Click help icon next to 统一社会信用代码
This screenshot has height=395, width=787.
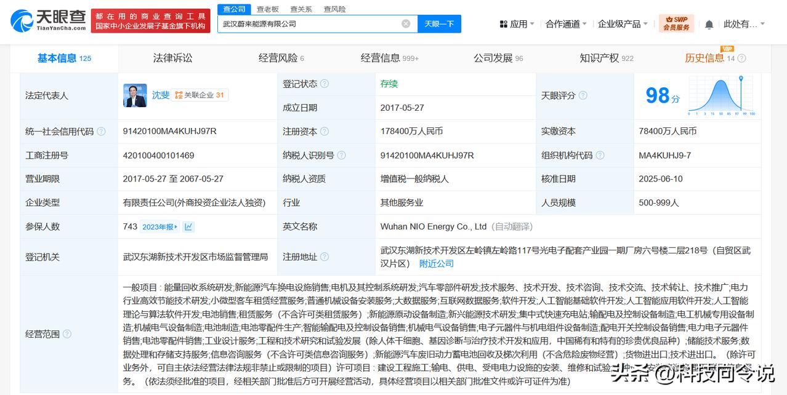pos(101,131)
